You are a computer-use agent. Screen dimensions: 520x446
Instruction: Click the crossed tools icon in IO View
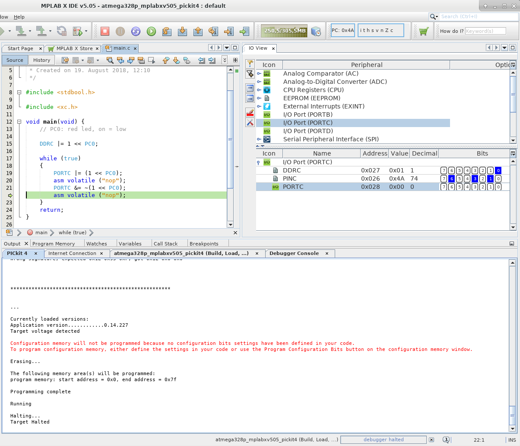click(x=250, y=123)
